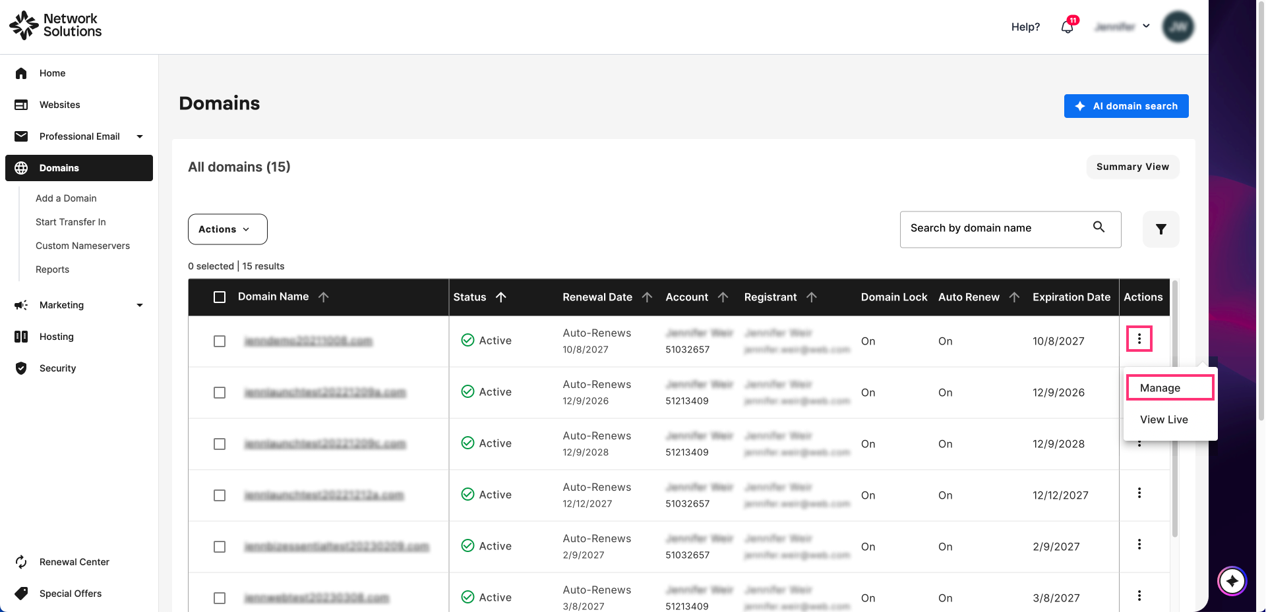Open the domain link renewing 10/8/2027
Viewport: 1266px width, 612px height.
[x=309, y=341]
